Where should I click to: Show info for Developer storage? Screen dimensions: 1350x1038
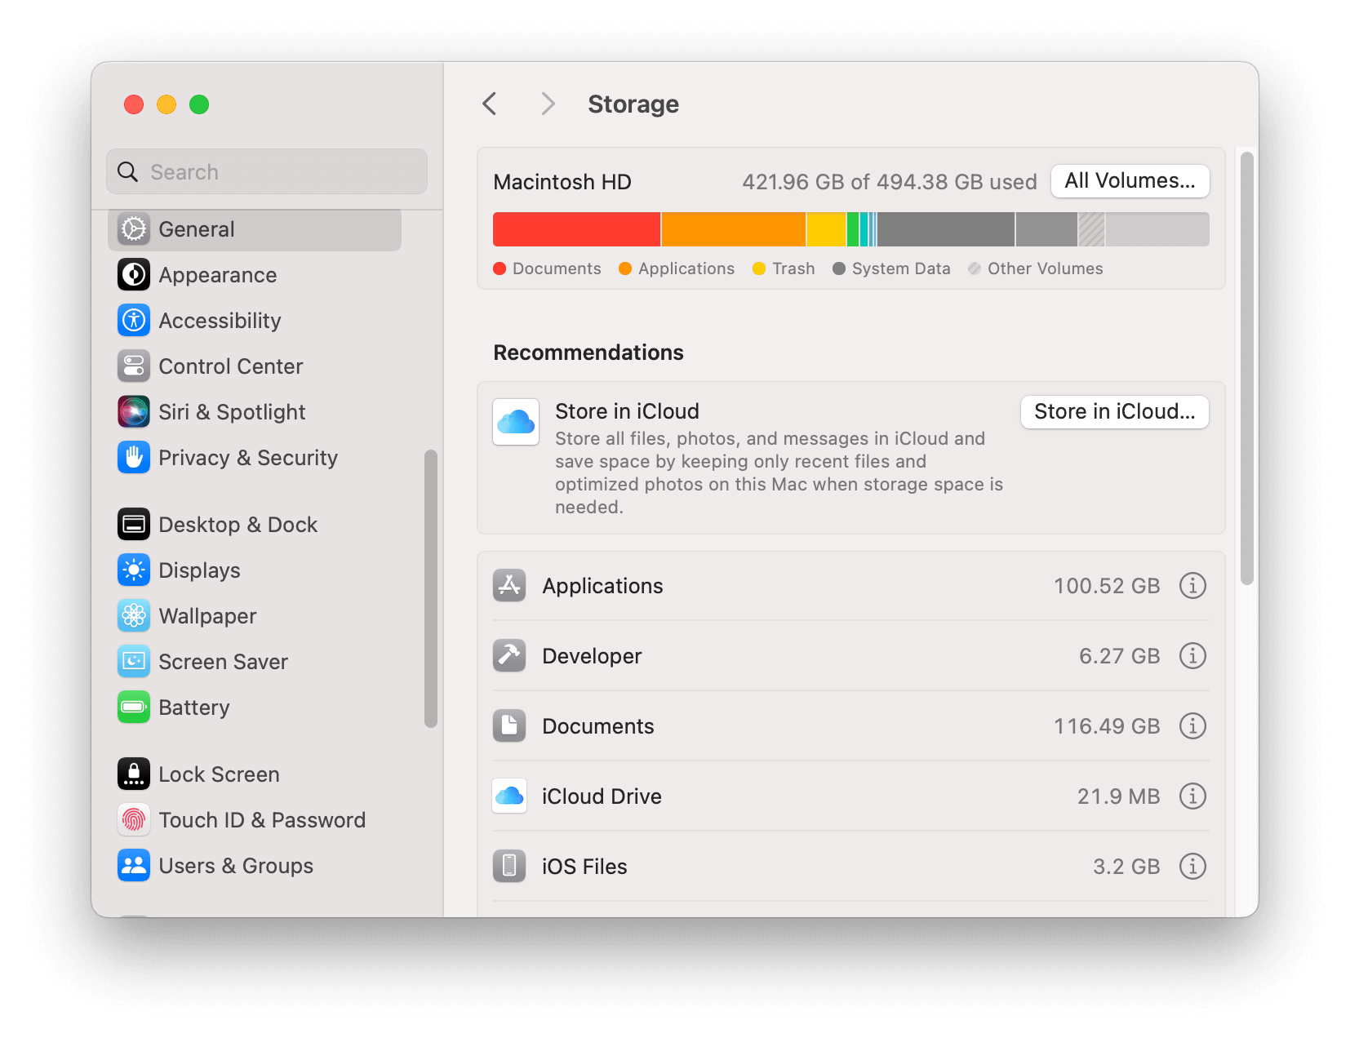point(1192,656)
